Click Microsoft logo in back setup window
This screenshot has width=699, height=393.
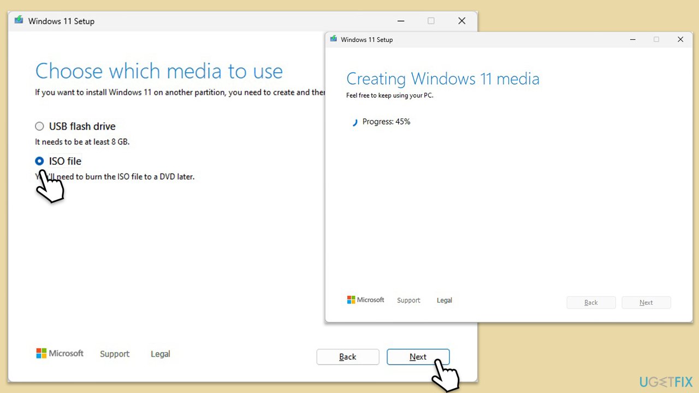tap(60, 353)
